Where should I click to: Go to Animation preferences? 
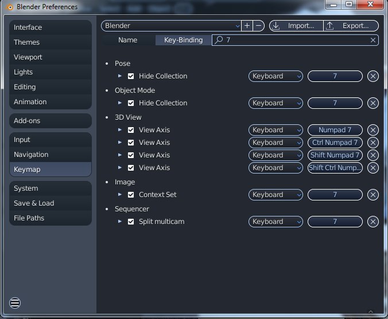(x=51, y=102)
